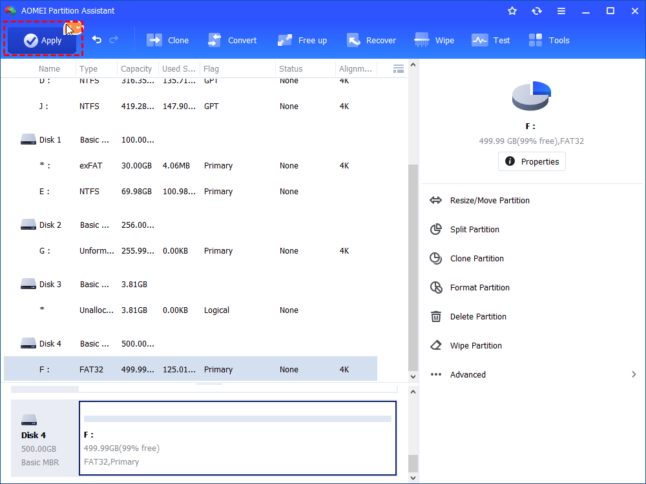
Task: Click the Advanced three-dots icon
Action: [x=436, y=374]
